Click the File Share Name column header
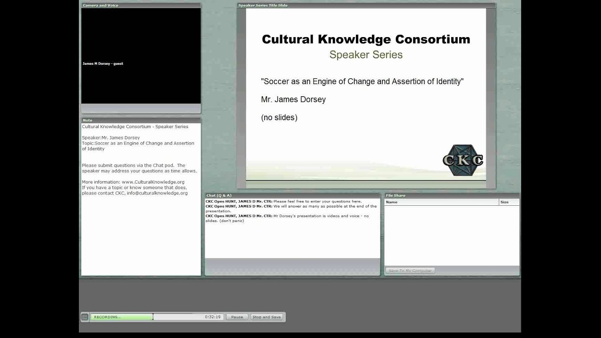 pyautogui.click(x=441, y=202)
